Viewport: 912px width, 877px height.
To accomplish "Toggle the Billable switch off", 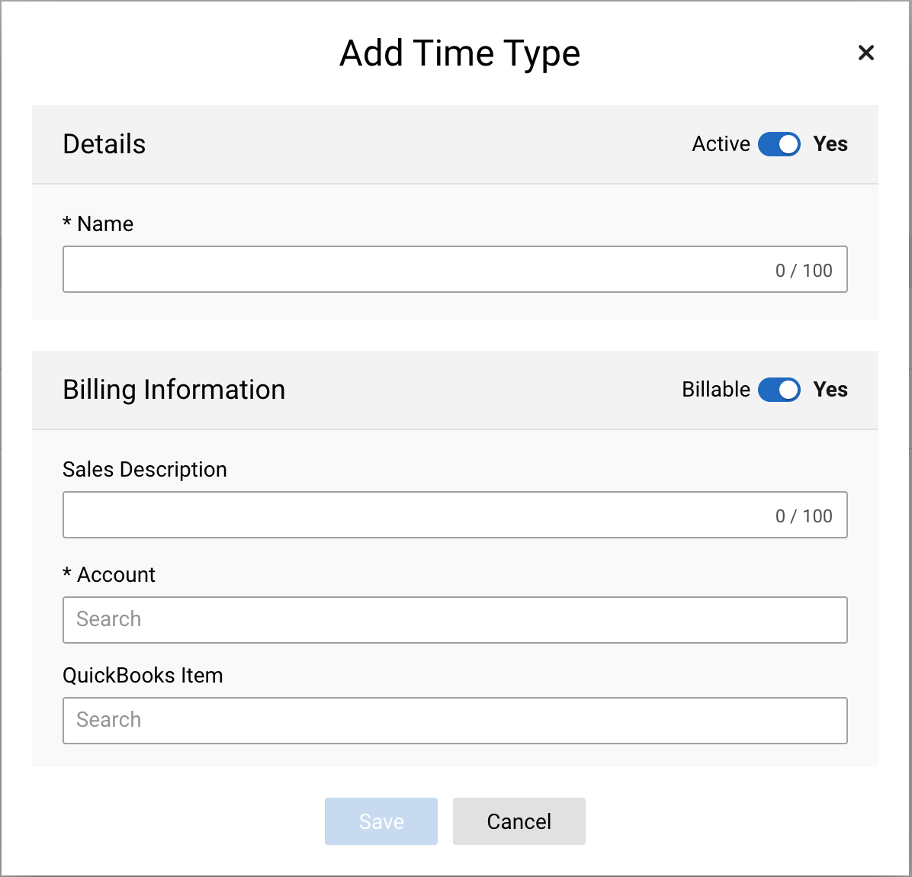I will (x=779, y=390).
